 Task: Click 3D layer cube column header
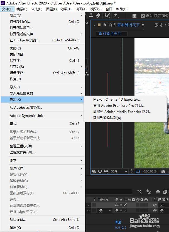click(x=146, y=200)
